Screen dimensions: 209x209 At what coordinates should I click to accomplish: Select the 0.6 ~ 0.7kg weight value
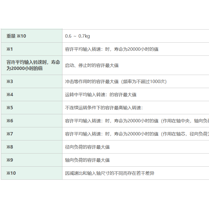point(77,36)
